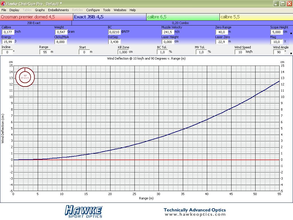The width and height of the screenshot is (293, 220).
Task: Click the Muzzle Velocity input field
Action: (x=168, y=32)
